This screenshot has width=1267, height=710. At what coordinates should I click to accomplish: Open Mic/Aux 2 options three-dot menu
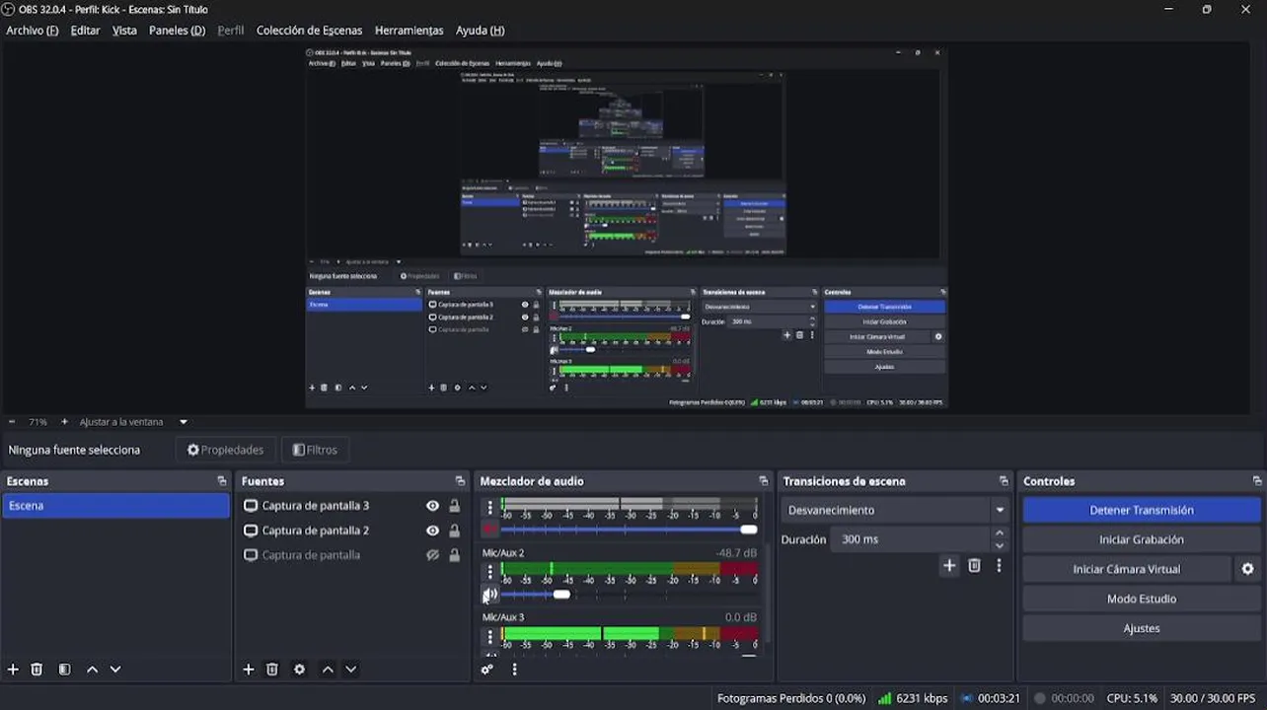pyautogui.click(x=489, y=571)
